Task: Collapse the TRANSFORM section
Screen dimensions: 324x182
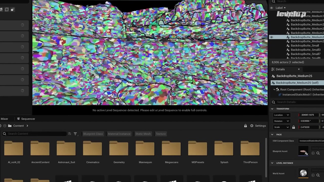Action: point(272,109)
